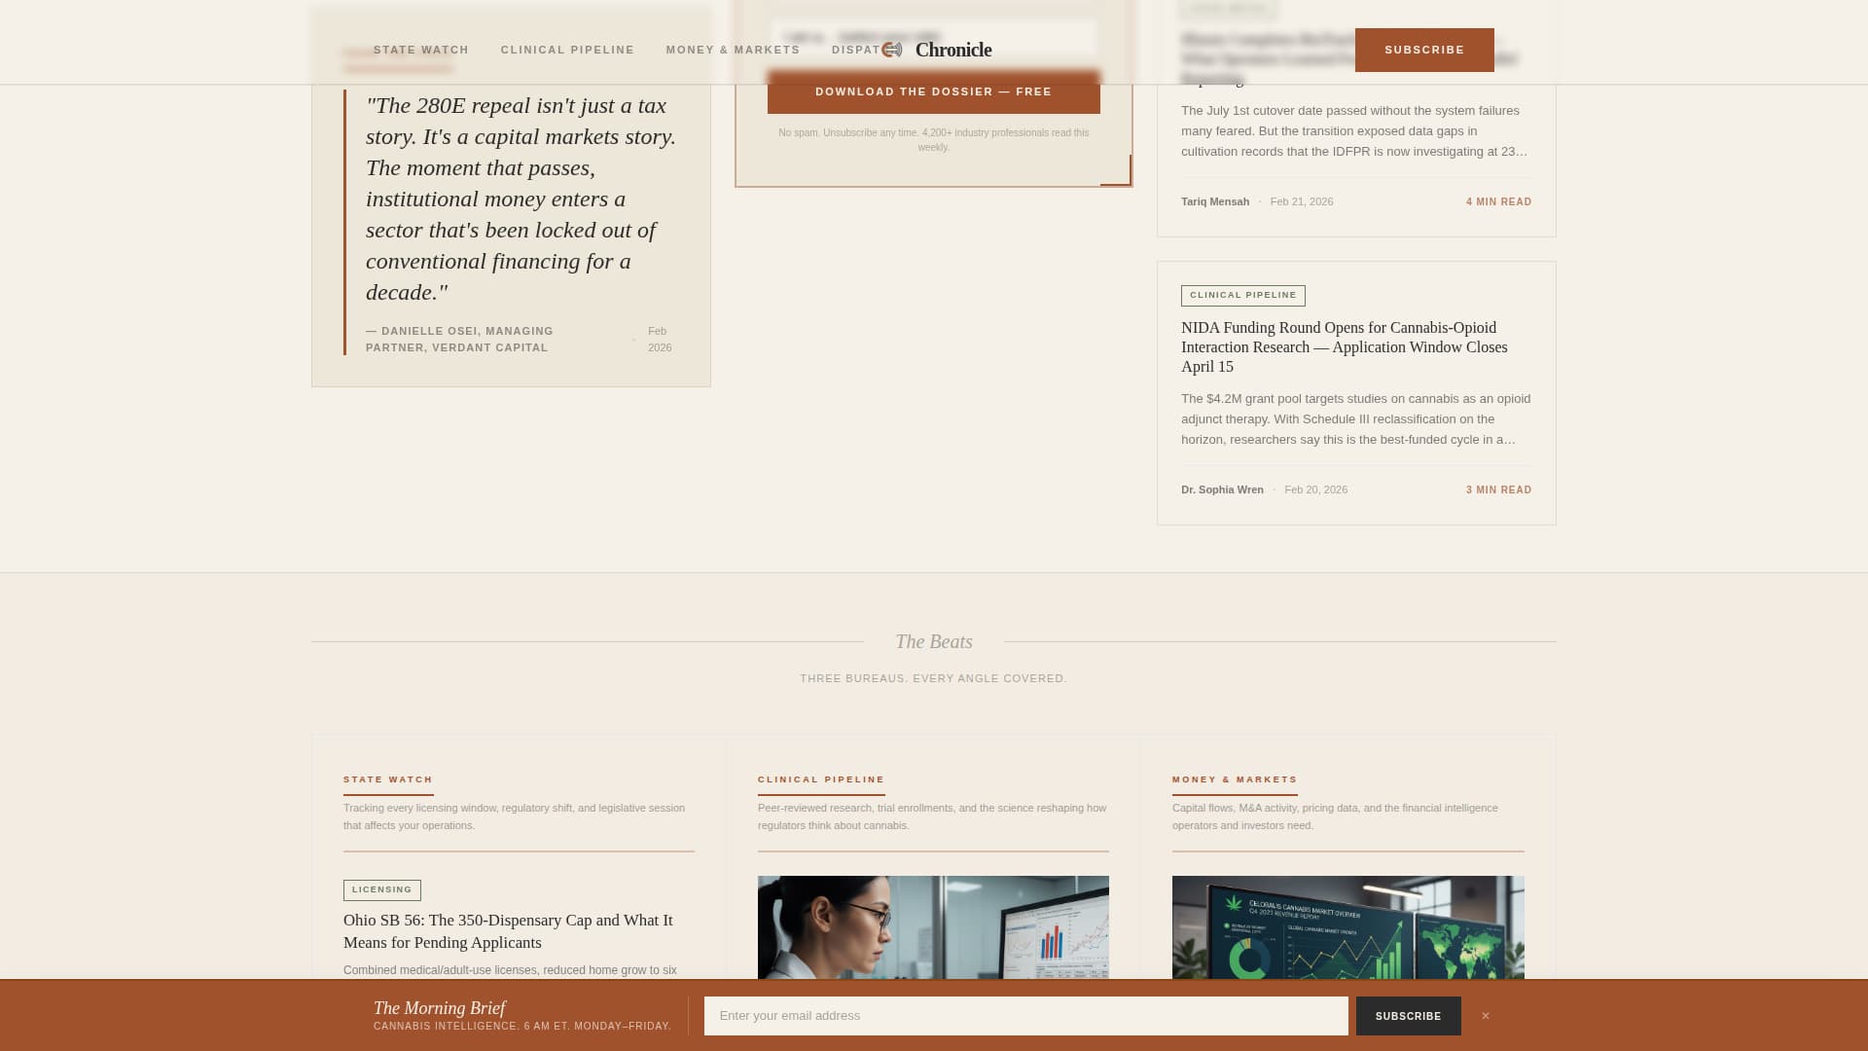The width and height of the screenshot is (1868, 1051).
Task: Open the Chronicle logo icon
Action: [891, 50]
